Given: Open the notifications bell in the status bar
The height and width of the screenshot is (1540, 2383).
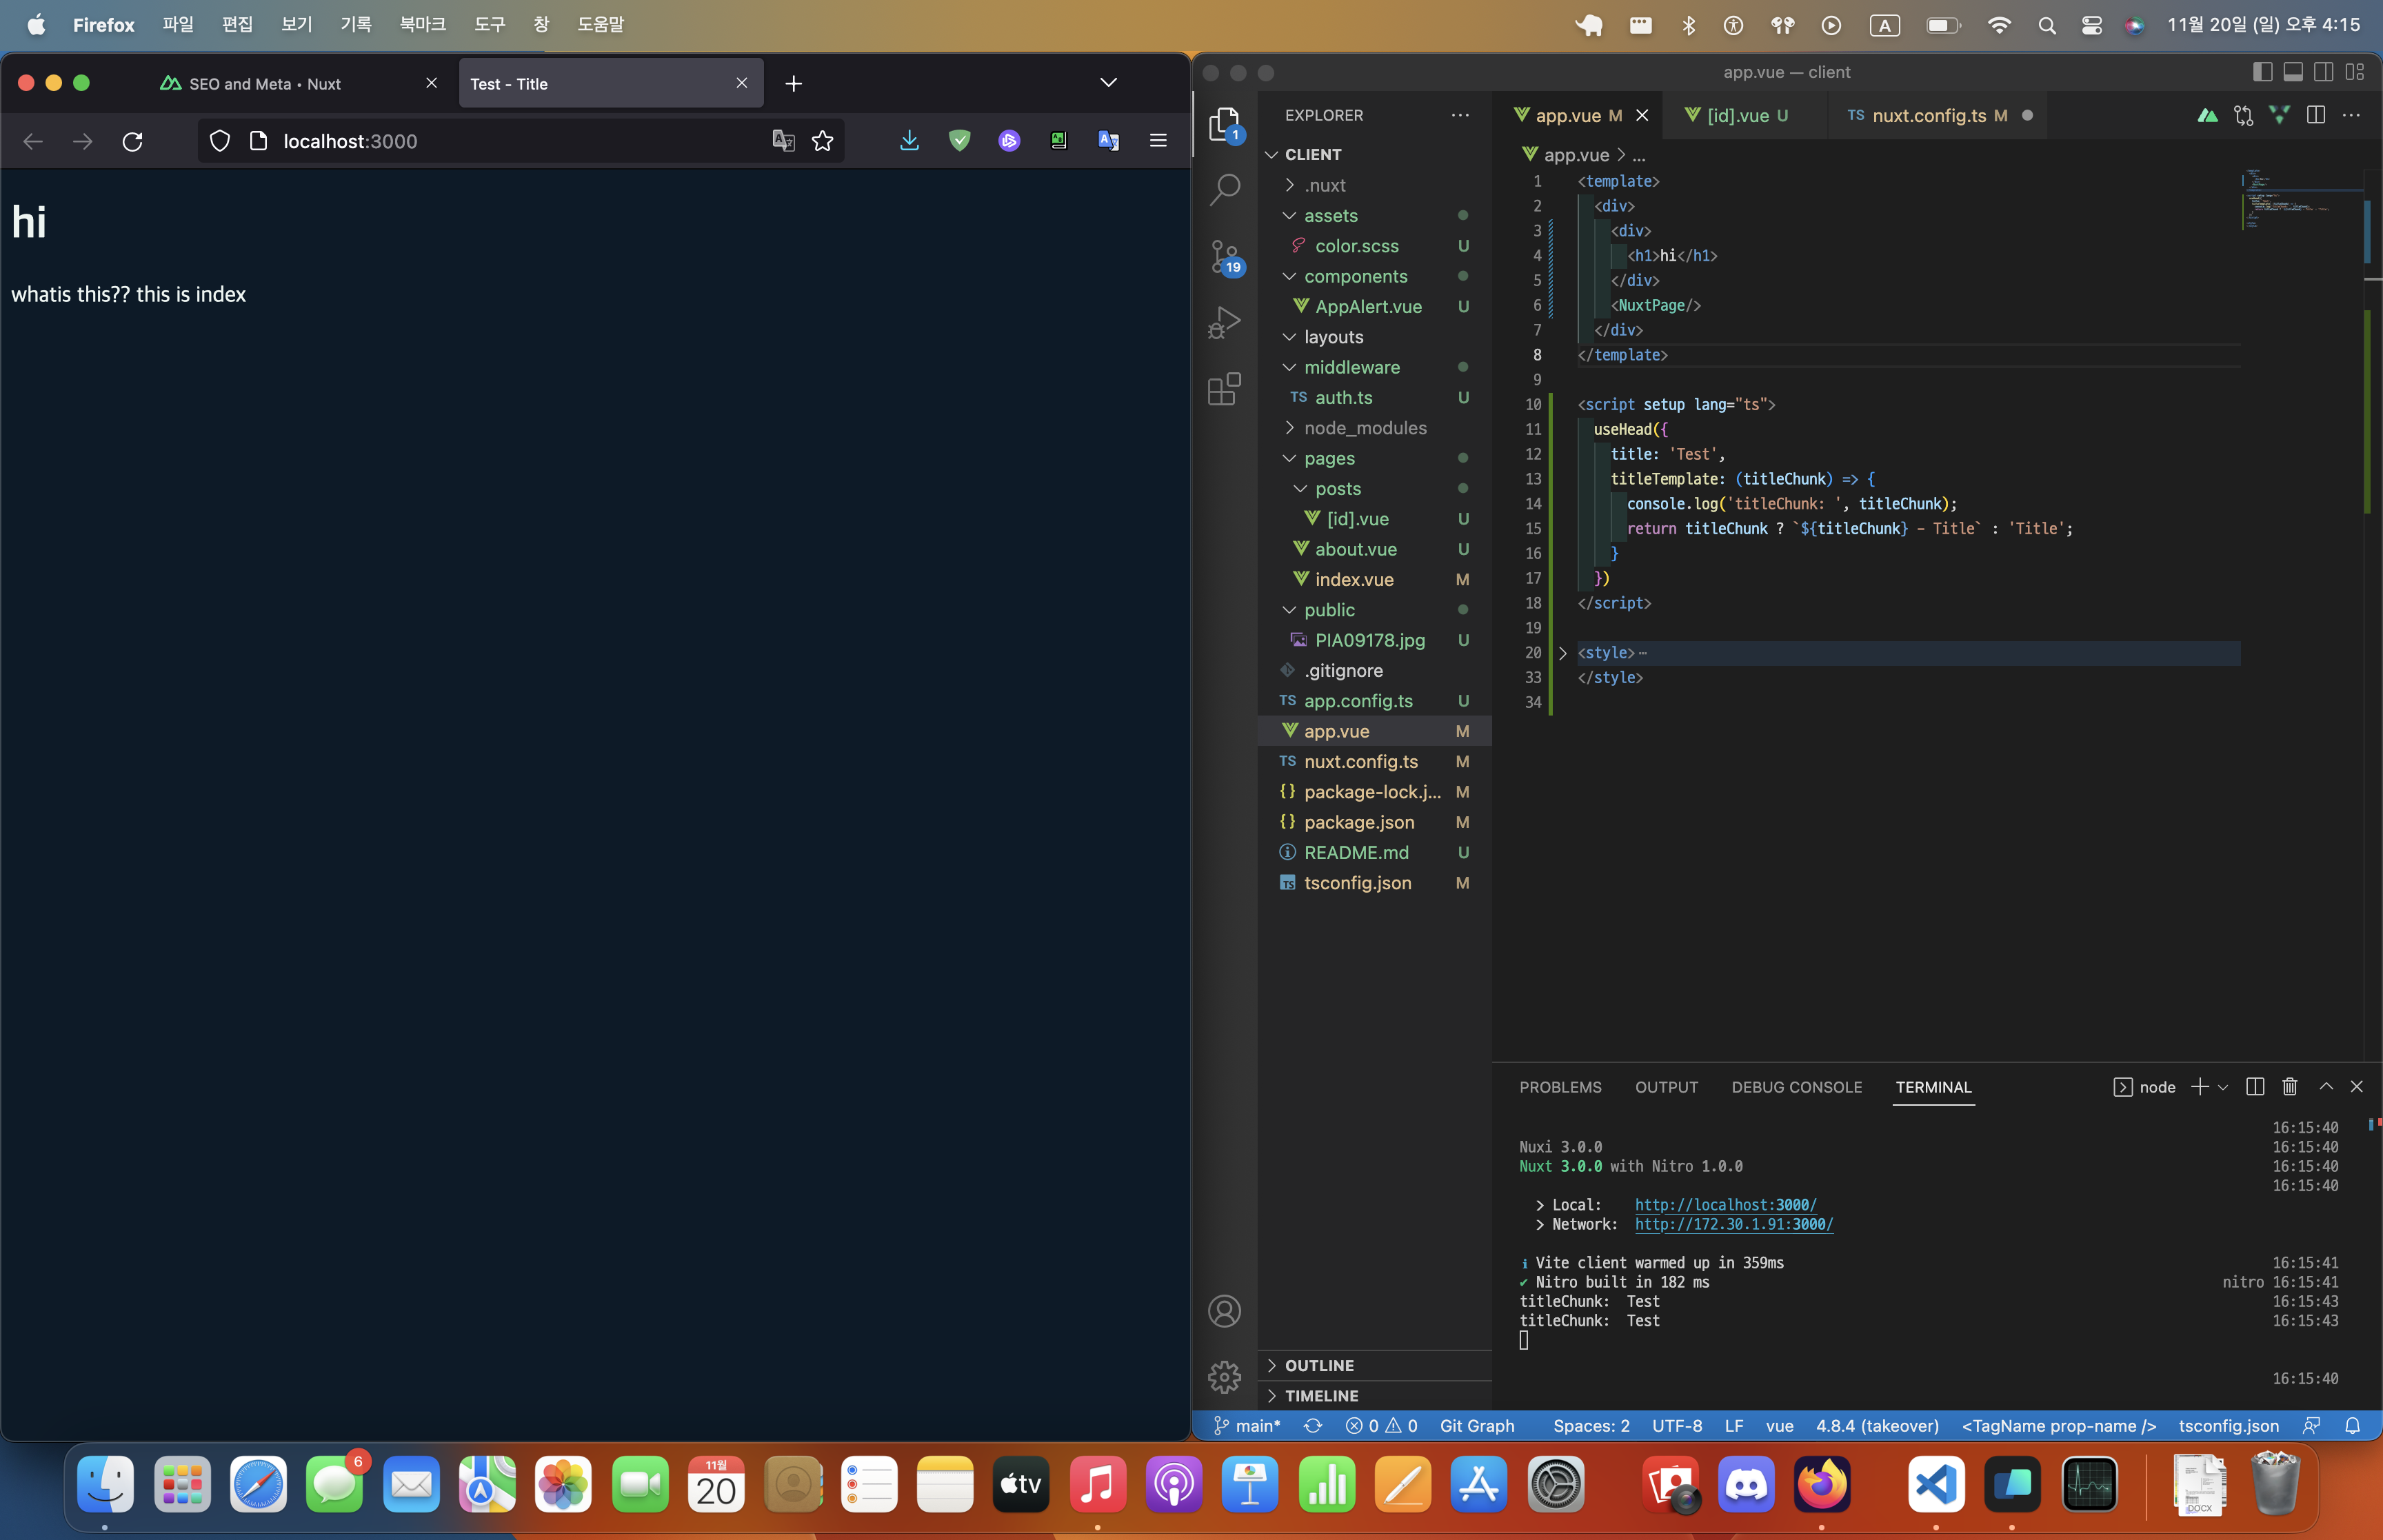Looking at the screenshot, I should coord(2353,1426).
